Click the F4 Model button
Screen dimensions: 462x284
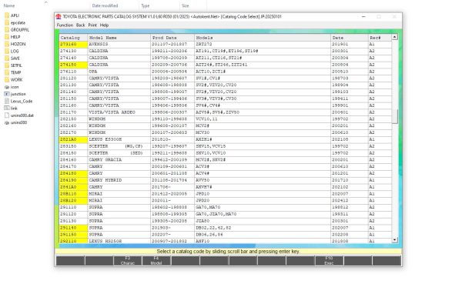[x=156, y=261]
